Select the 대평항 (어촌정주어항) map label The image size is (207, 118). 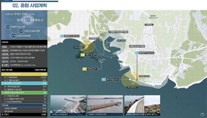[x=118, y=32]
